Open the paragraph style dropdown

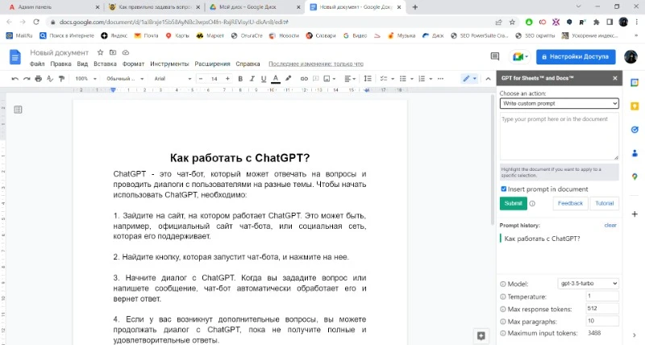[x=125, y=78]
